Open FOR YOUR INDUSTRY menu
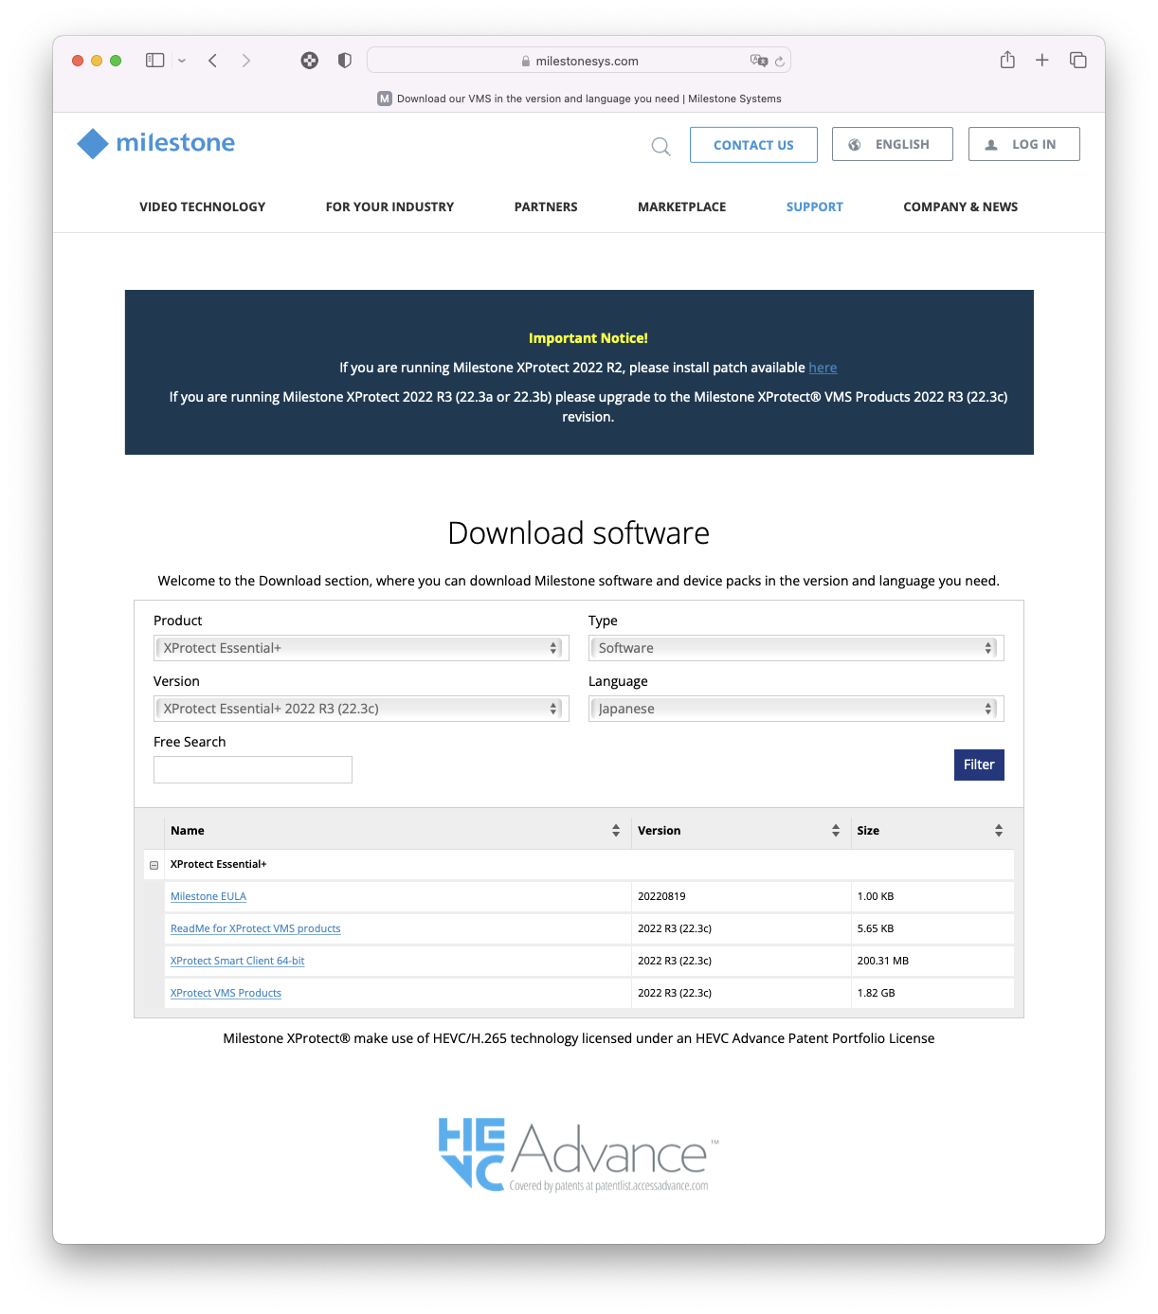This screenshot has height=1314, width=1158. pyautogui.click(x=389, y=207)
